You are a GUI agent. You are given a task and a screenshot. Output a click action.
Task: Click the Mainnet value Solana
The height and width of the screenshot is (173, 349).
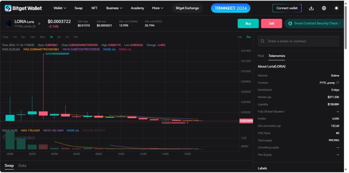(335, 76)
